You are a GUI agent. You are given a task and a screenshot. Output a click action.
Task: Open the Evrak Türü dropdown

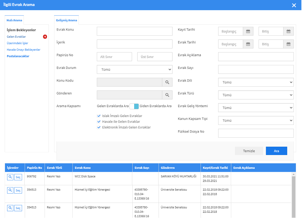[x=256, y=95]
